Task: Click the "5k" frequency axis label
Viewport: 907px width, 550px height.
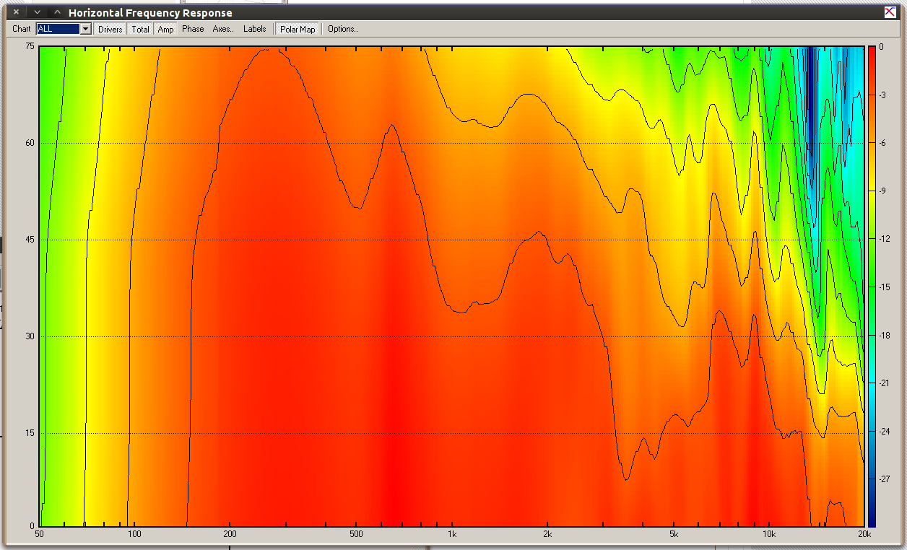Action: pos(673,535)
